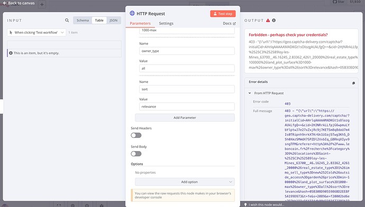Open the Add option dropdown
This screenshot has width=365, height=207.
click(185, 182)
